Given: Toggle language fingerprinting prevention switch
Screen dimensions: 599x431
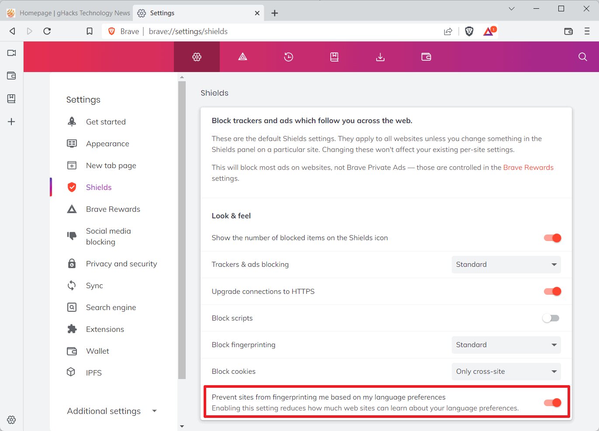Looking at the screenshot, I should click(x=552, y=403).
